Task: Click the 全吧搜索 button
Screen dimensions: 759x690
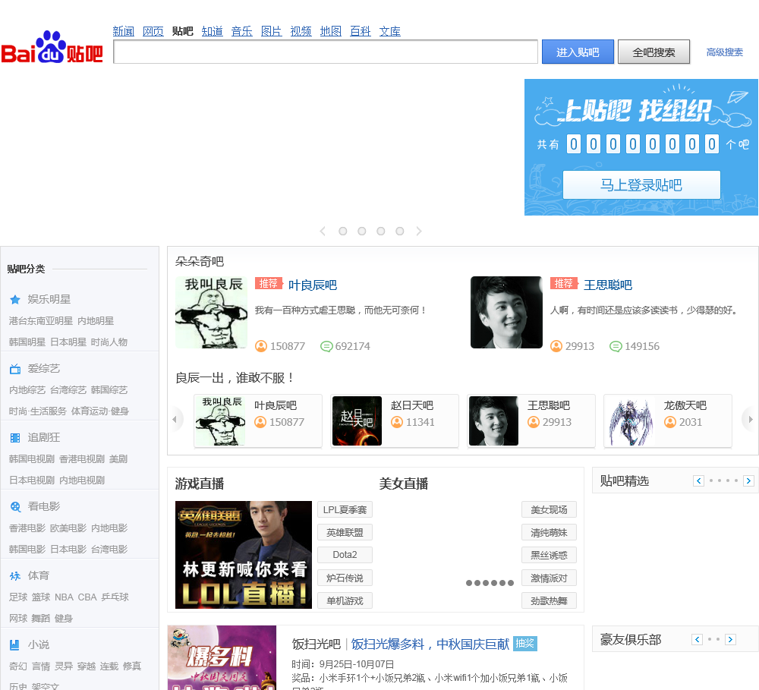Action: 654,52
